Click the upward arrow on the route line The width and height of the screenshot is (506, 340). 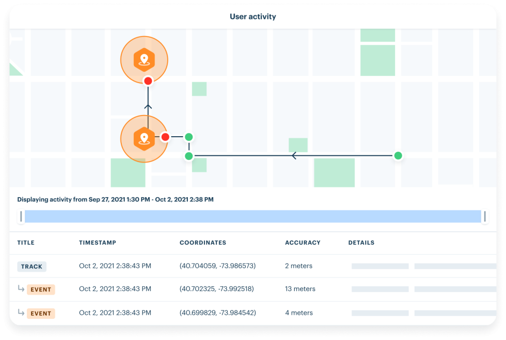pos(148,107)
